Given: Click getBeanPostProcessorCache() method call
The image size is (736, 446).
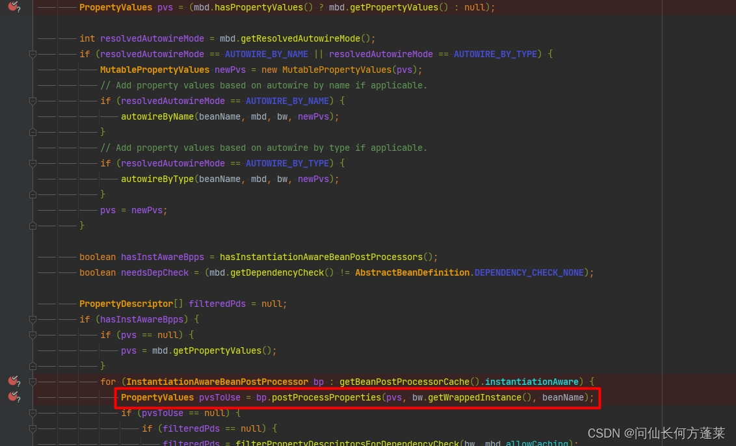Looking at the screenshot, I should tap(410, 382).
